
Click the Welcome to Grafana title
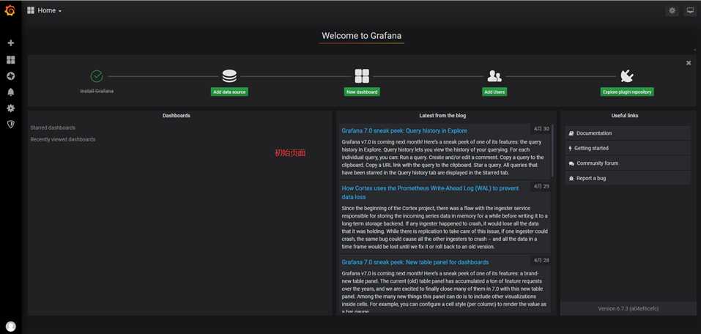(x=361, y=36)
